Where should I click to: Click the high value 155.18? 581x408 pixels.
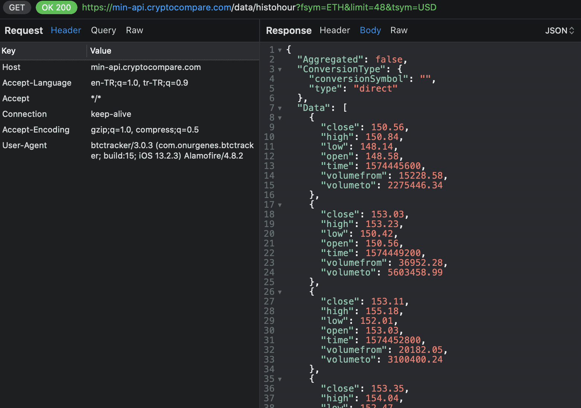[x=382, y=311]
